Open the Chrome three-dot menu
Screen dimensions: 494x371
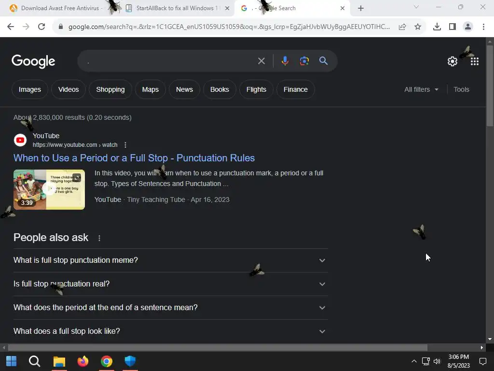[x=483, y=27]
